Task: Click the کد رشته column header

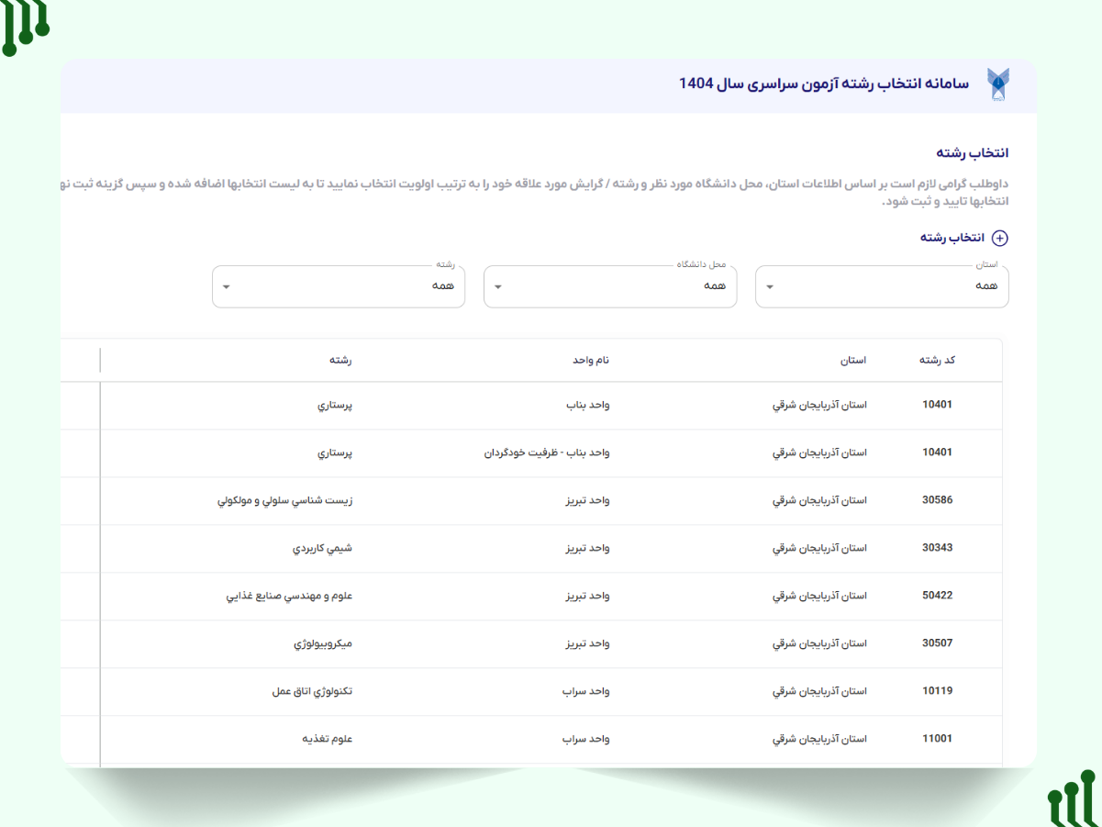Action: [x=937, y=360]
